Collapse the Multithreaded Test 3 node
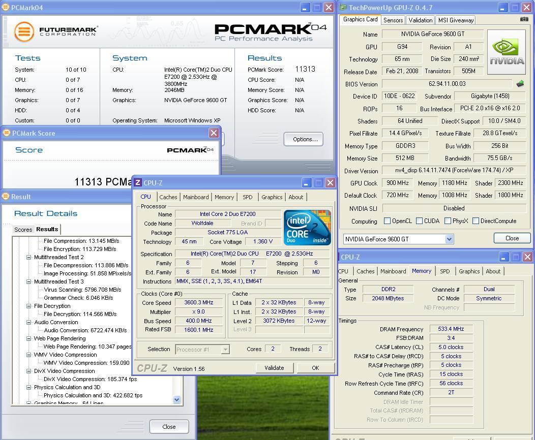Viewport: 535px width, 440px height. click(x=29, y=281)
